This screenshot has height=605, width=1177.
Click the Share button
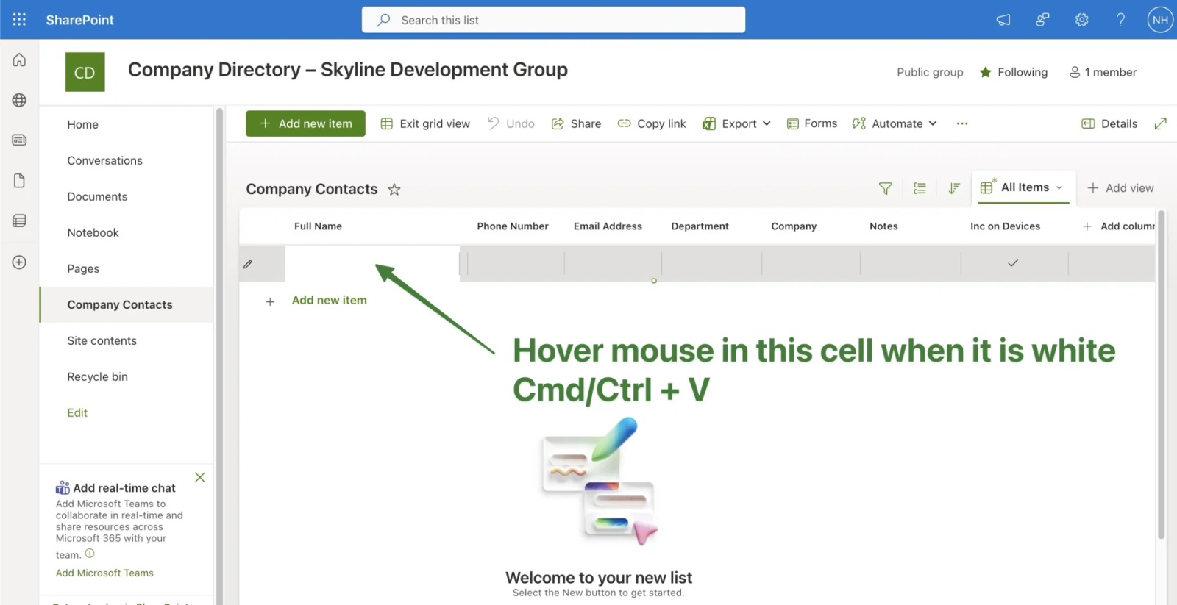pyautogui.click(x=576, y=123)
